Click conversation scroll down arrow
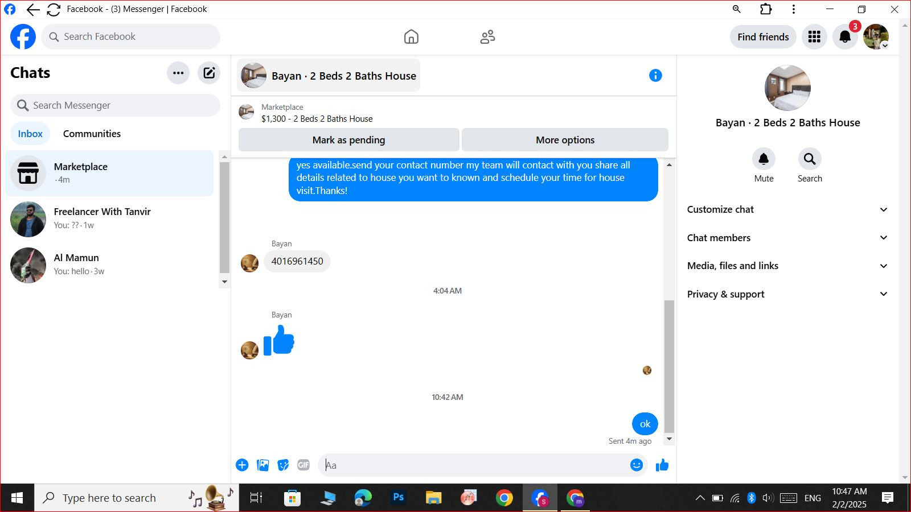Viewport: 911px width, 512px height. coord(669,439)
